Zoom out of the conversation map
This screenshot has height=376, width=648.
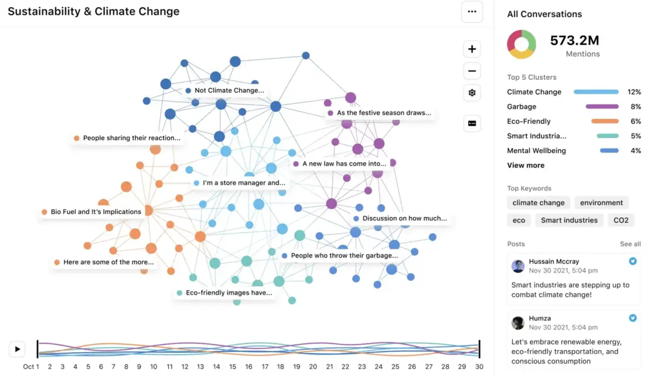(471, 71)
